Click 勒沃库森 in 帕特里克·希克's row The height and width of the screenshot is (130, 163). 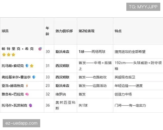62,52
